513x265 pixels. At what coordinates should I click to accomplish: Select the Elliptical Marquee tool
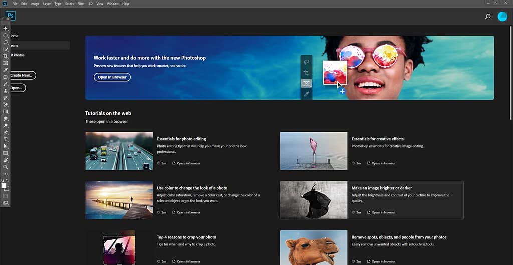[5, 35]
